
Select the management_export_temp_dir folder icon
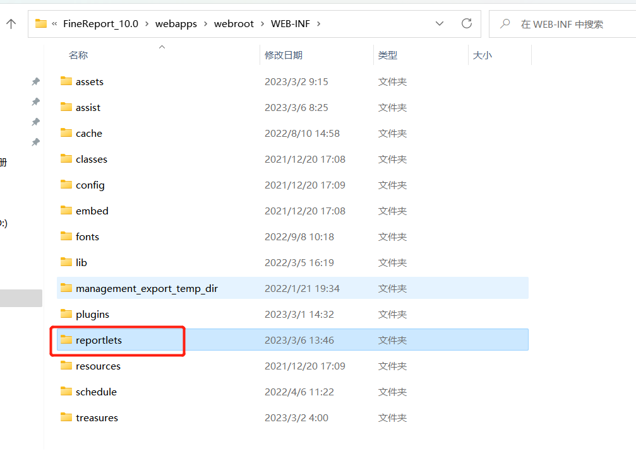pyautogui.click(x=66, y=288)
